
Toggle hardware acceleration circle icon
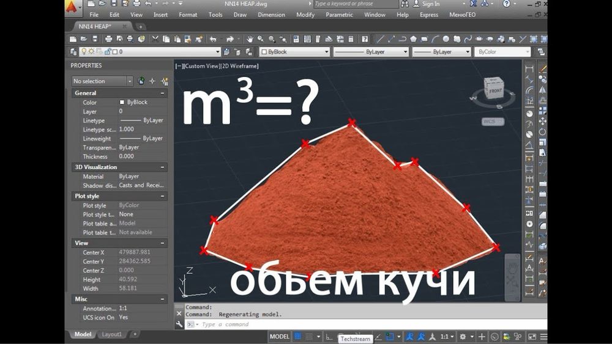(494, 337)
